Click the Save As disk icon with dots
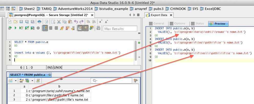Image resolution: width=254 pixels, height=104 pixels. 27,22
